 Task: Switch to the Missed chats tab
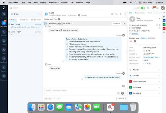(x=24, y=20)
